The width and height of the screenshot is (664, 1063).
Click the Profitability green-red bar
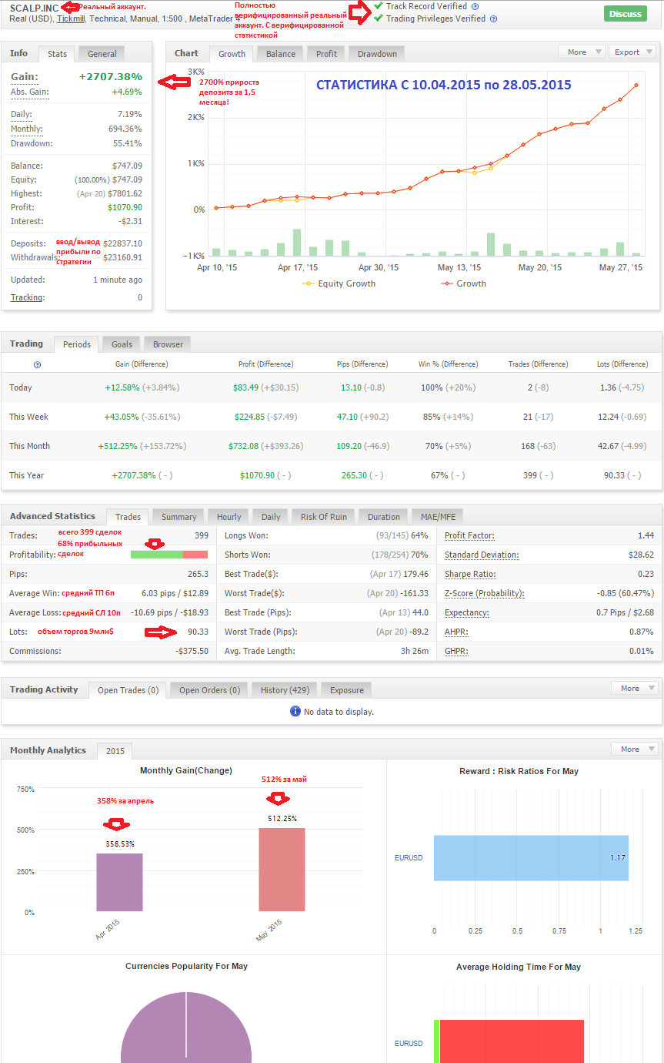169,555
